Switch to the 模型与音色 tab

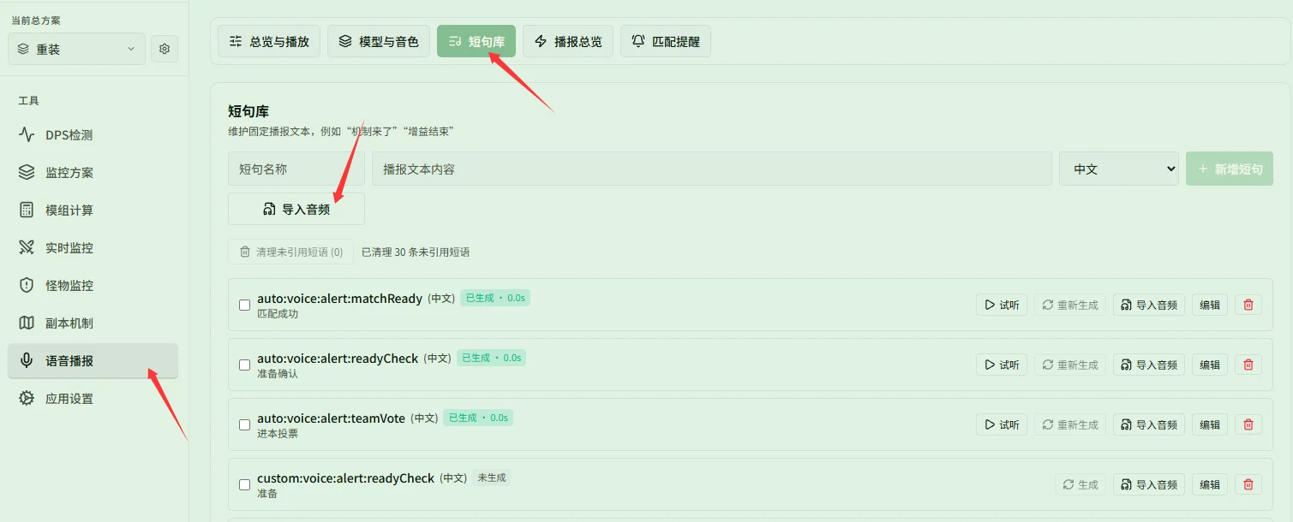[379, 41]
